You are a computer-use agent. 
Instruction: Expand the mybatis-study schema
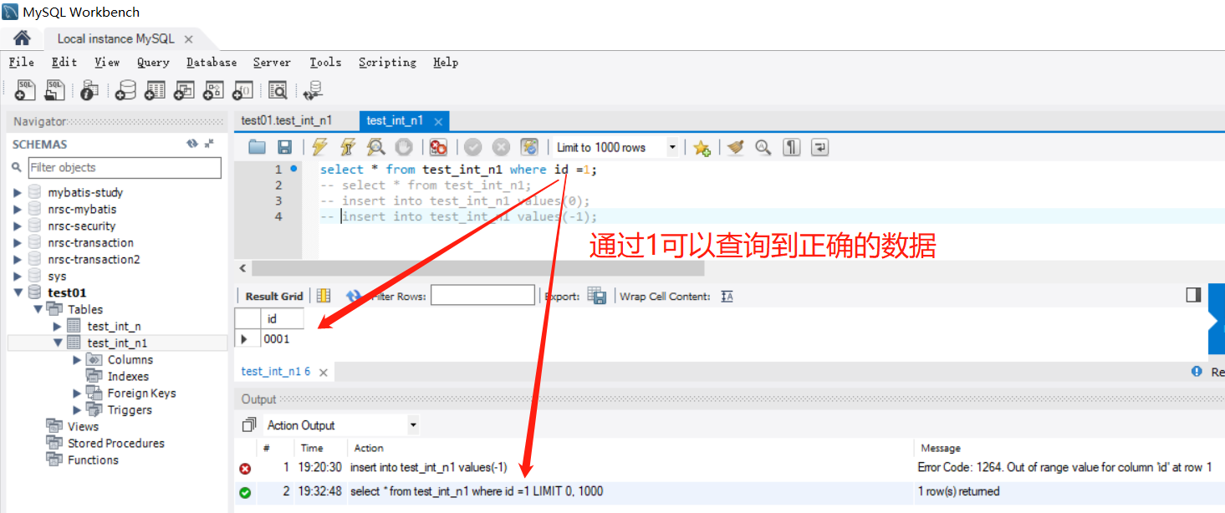click(x=18, y=193)
